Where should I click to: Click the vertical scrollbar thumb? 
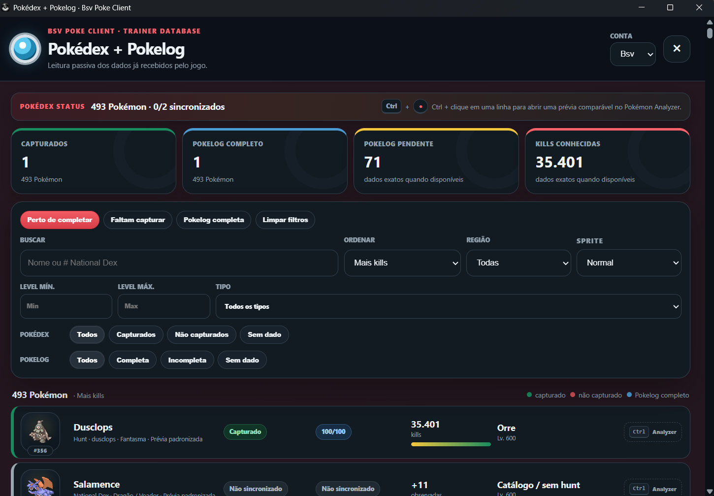point(710,33)
